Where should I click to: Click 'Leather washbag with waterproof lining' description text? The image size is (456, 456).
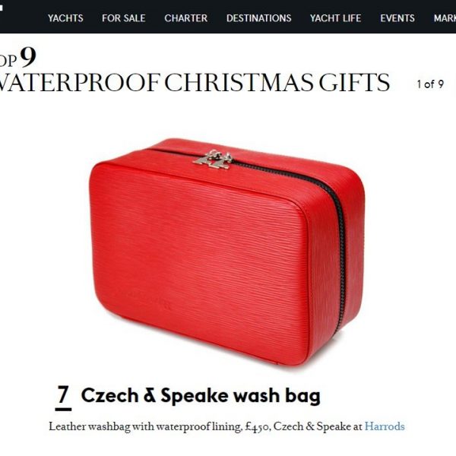pyautogui.click(x=145, y=426)
